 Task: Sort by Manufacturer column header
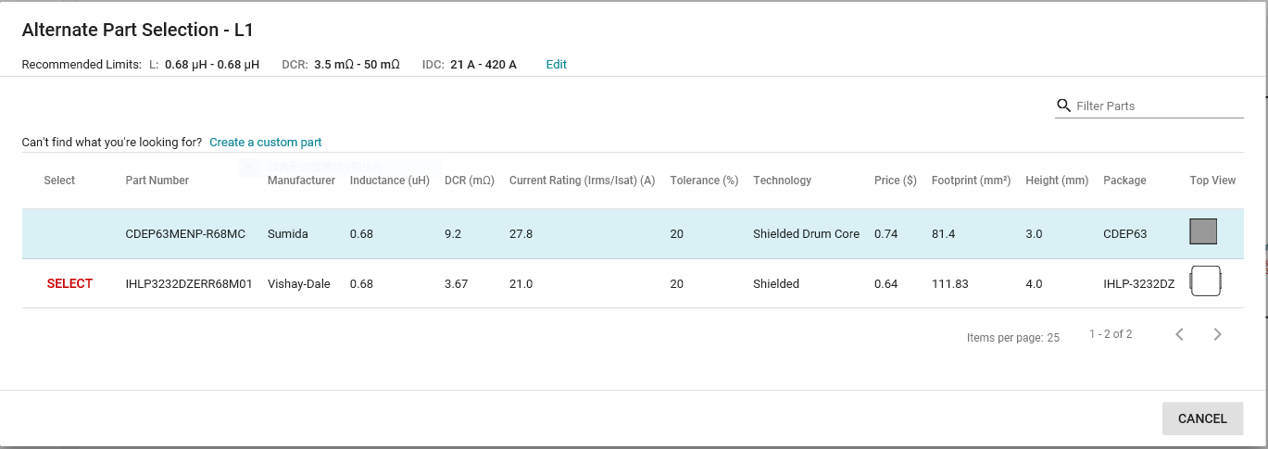(x=301, y=181)
